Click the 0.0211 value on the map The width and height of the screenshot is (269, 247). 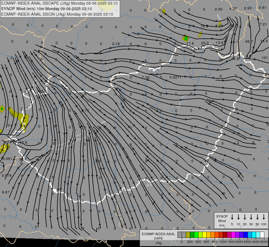point(175,77)
